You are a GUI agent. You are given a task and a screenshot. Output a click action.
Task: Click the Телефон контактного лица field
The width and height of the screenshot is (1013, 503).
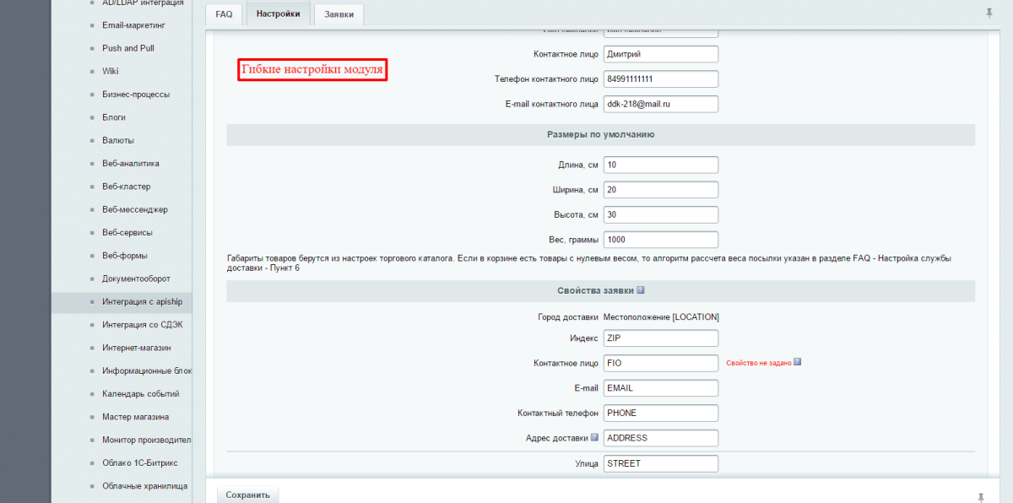660,78
